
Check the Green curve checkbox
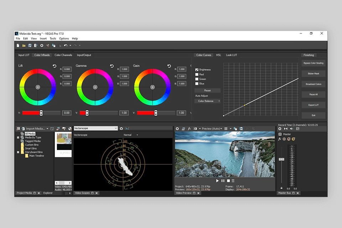(197, 79)
